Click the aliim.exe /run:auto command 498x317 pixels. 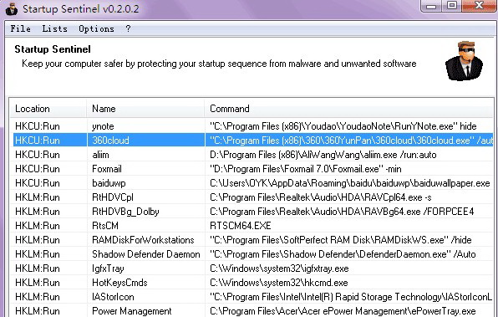323,155
